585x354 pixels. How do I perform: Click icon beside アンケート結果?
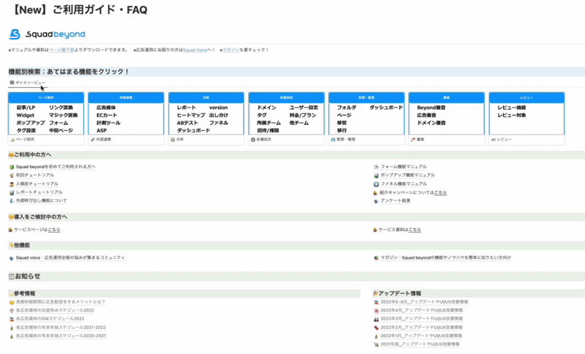pos(376,201)
